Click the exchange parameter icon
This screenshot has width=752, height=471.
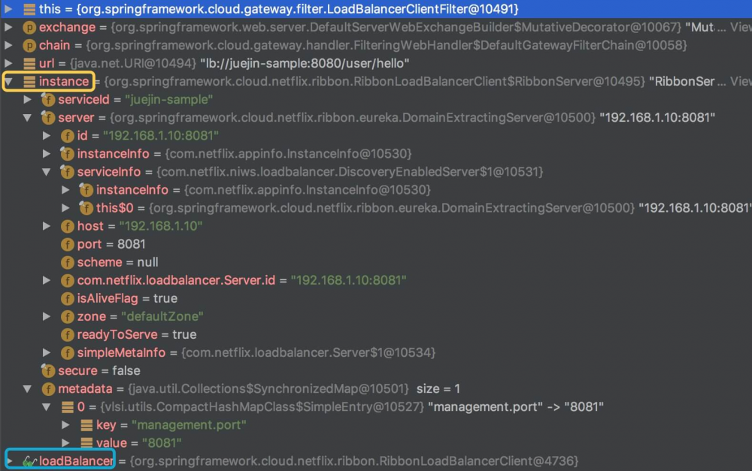[x=29, y=27]
